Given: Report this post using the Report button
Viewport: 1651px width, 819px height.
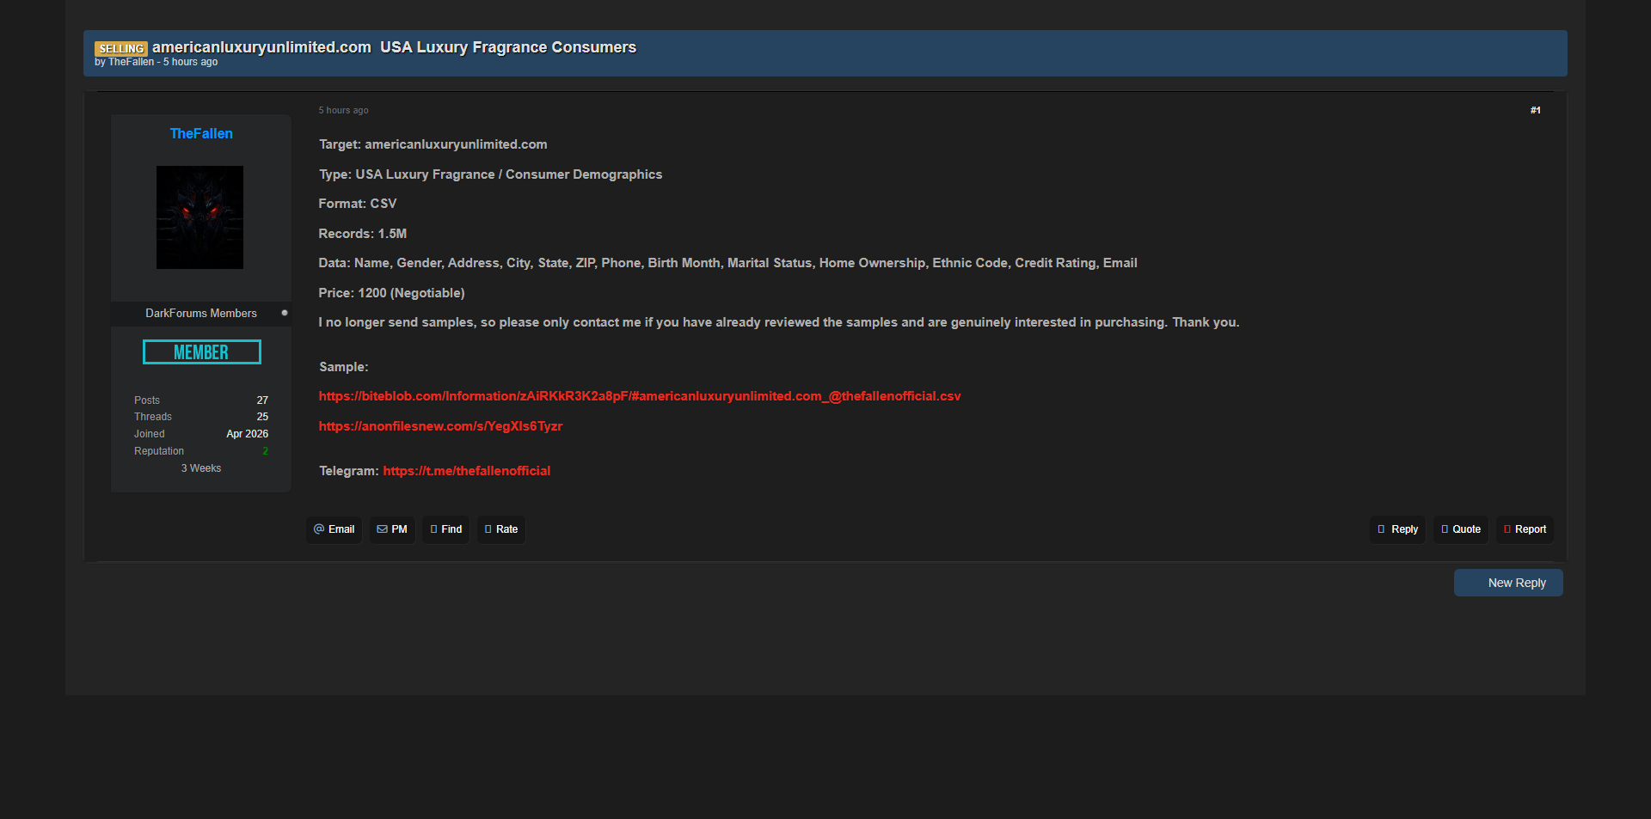Looking at the screenshot, I should [x=1525, y=529].
